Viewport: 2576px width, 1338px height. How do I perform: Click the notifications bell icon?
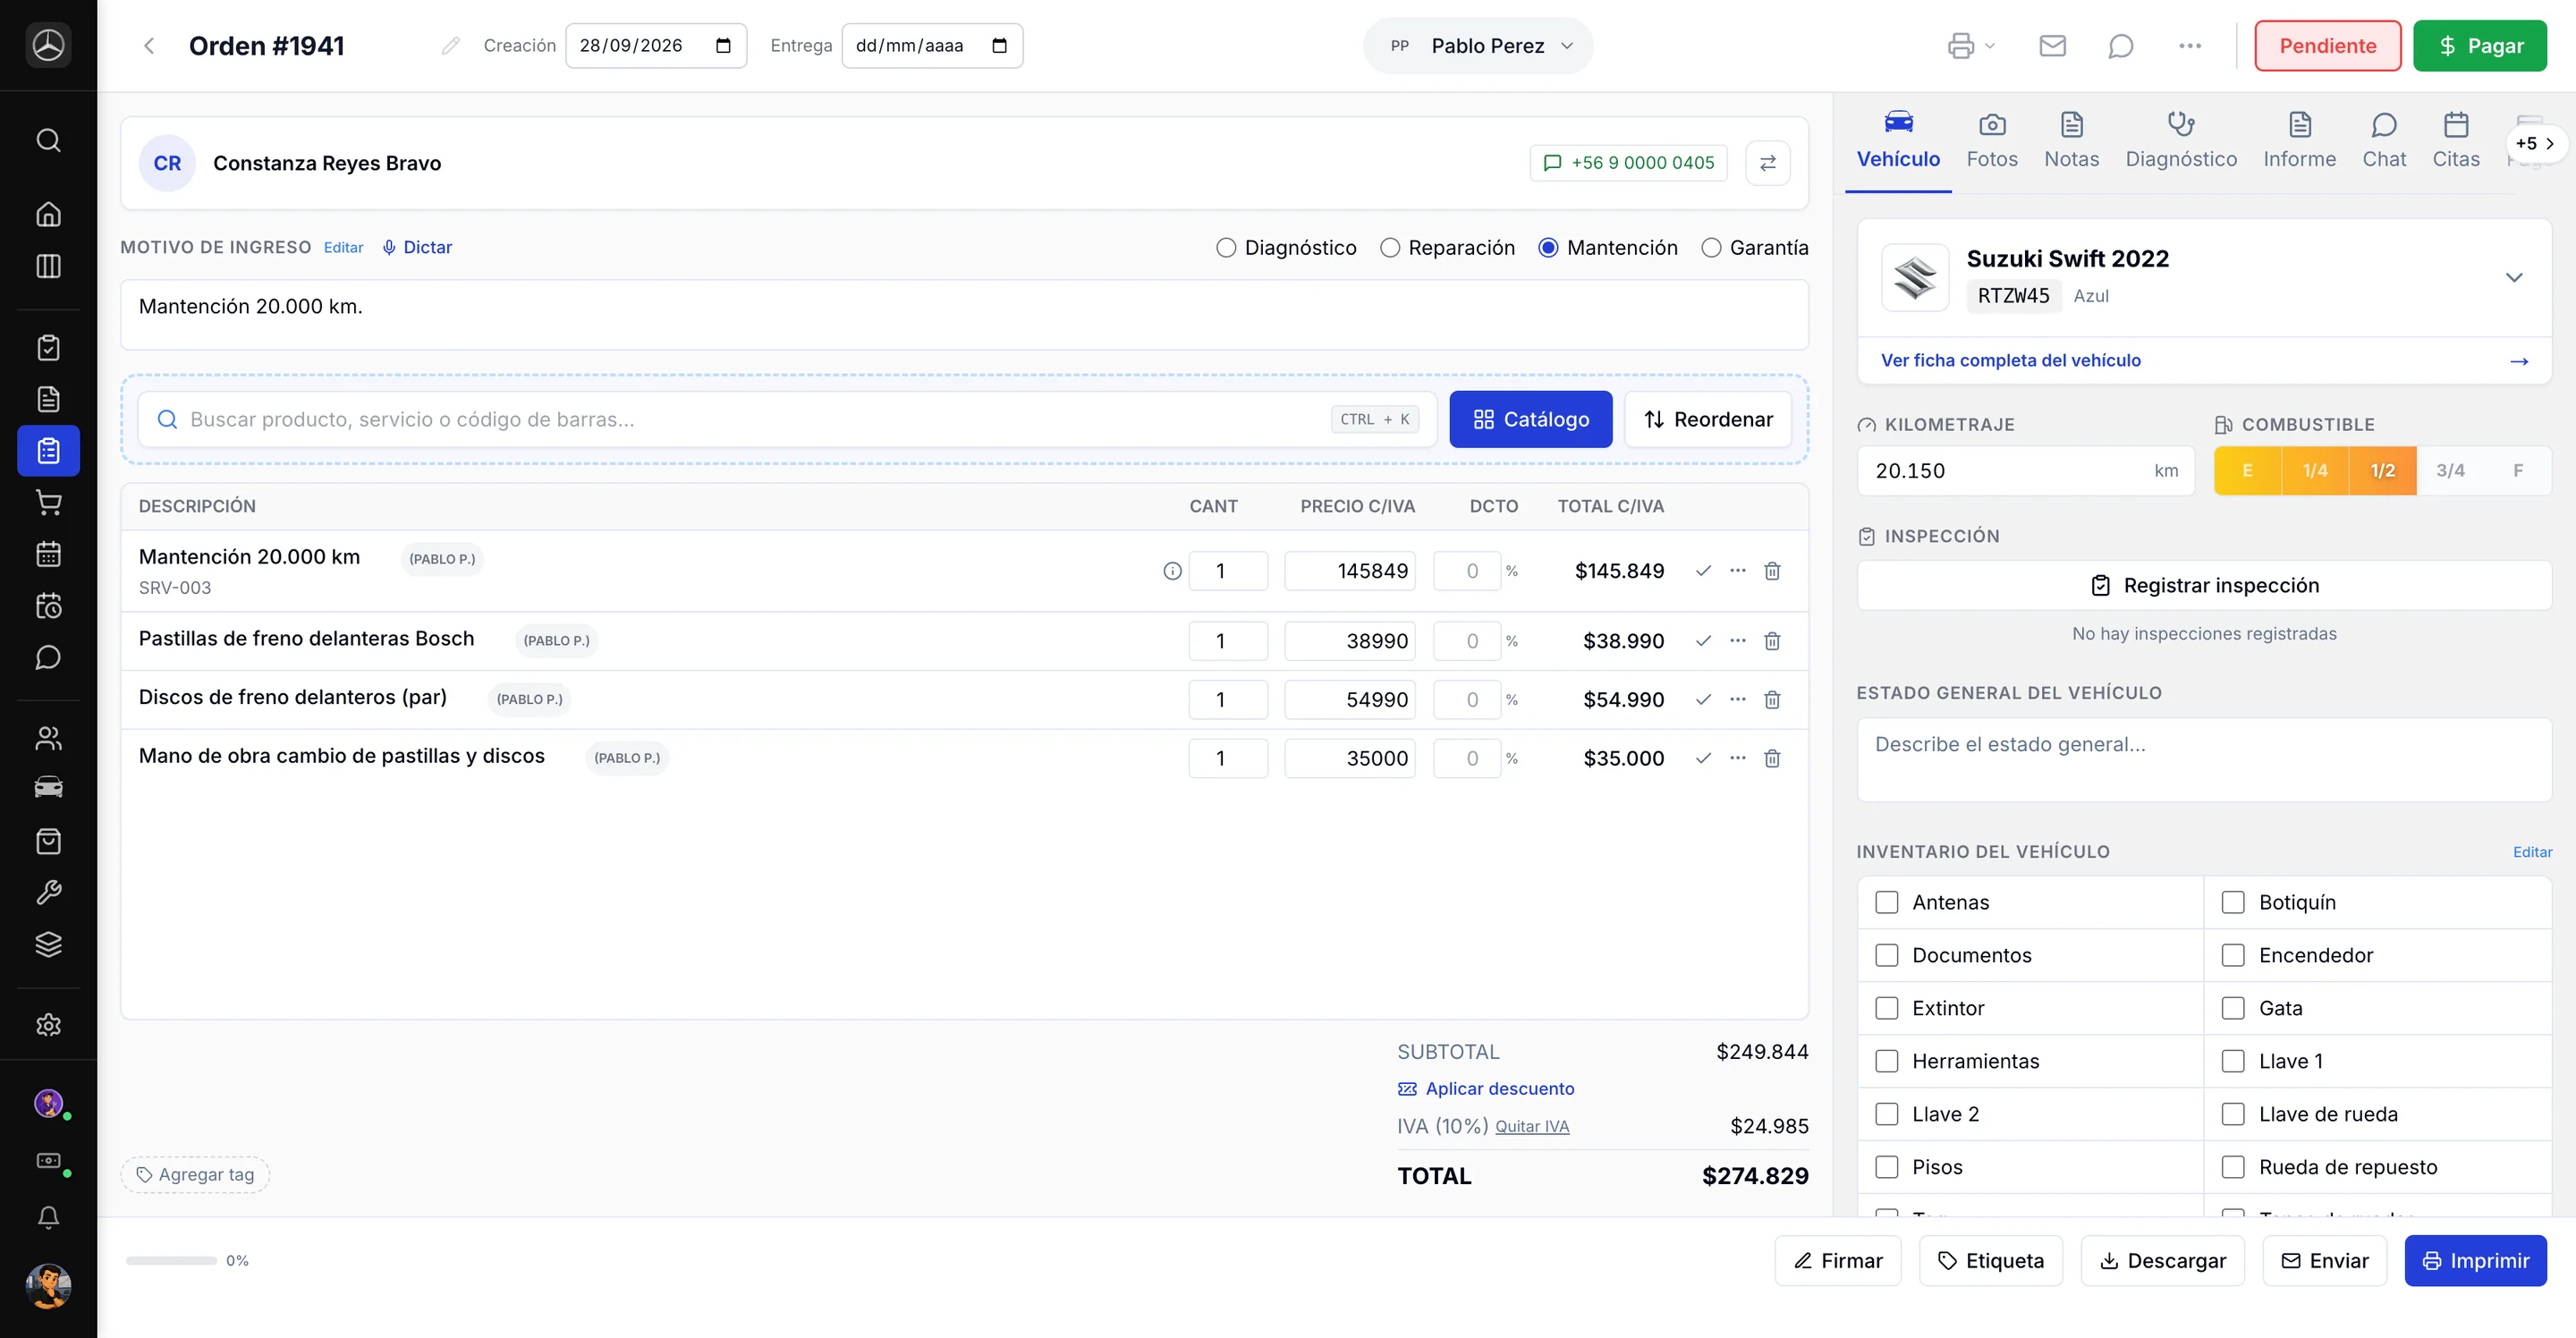(48, 1217)
